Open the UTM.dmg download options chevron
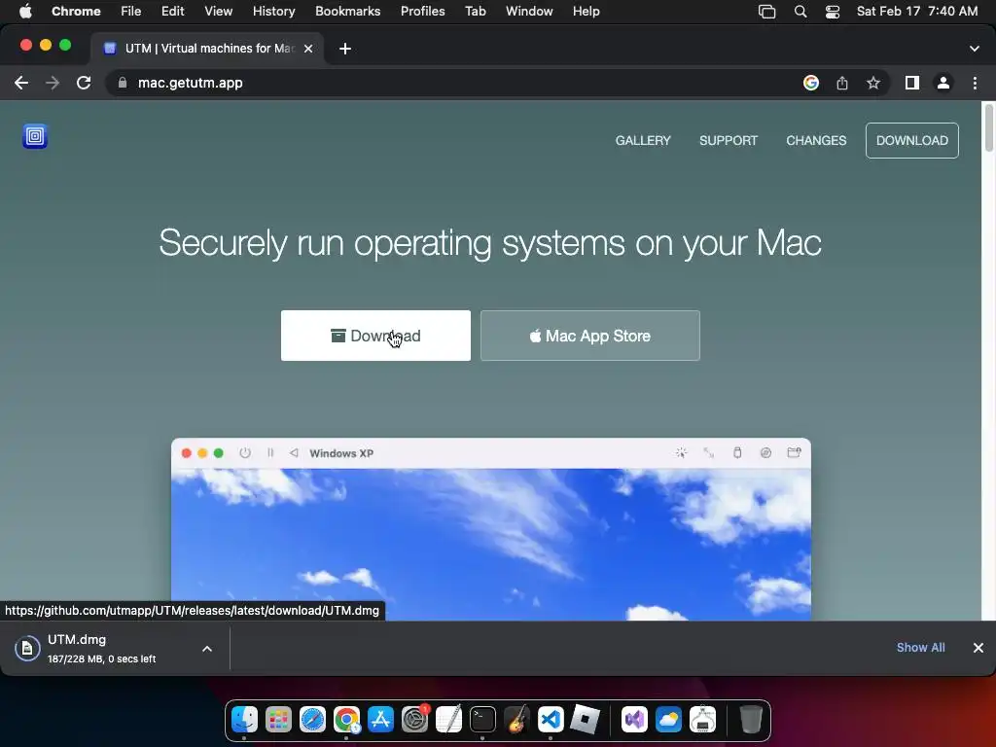The height and width of the screenshot is (747, 996). tap(207, 649)
